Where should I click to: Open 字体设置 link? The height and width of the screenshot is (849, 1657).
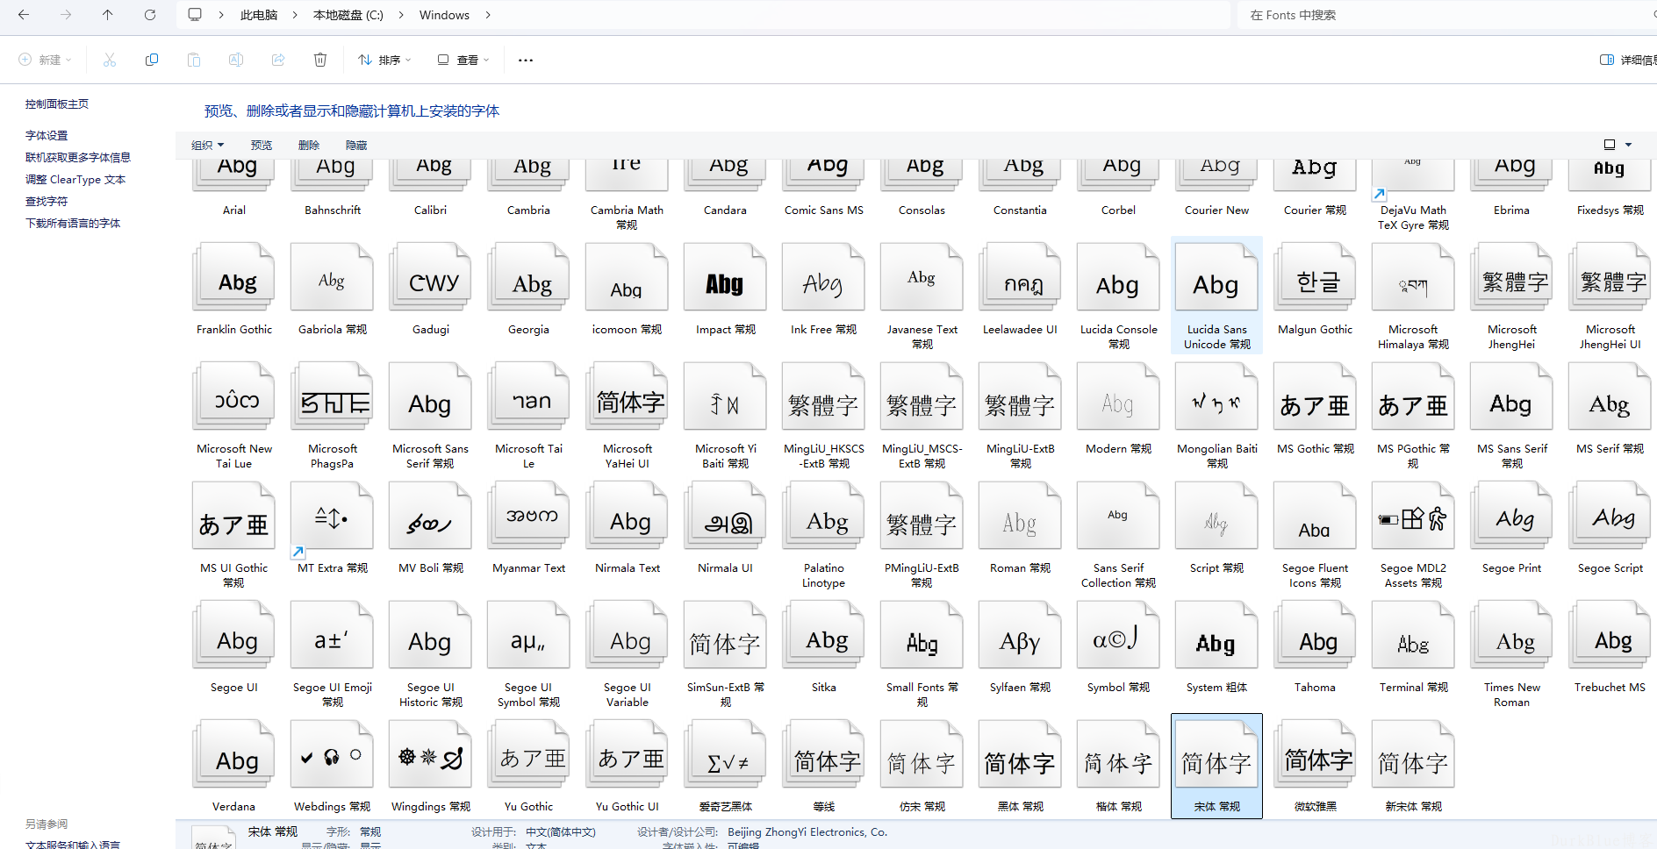tap(47, 135)
